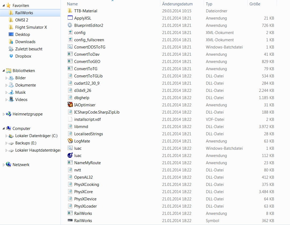Expand the Netzwerk node

3,165
